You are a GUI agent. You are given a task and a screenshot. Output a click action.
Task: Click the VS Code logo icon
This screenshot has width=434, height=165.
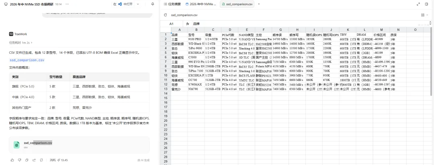120,4
